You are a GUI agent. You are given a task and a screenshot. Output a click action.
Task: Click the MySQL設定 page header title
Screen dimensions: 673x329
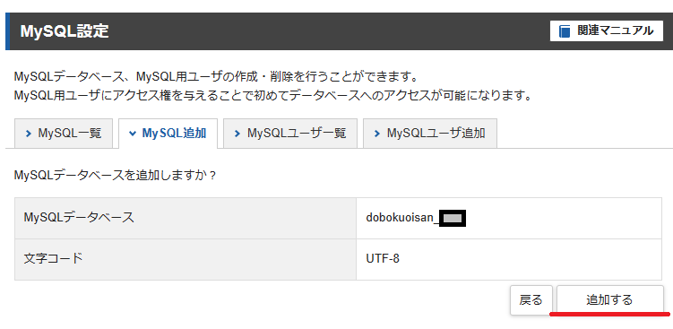(x=65, y=31)
